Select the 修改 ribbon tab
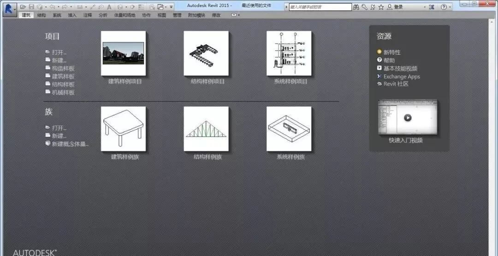The width and height of the screenshot is (498, 256). pos(216,15)
